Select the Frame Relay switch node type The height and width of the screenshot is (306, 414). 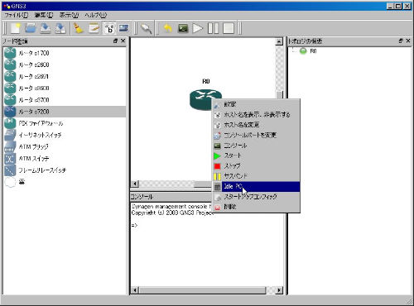click(x=65, y=170)
